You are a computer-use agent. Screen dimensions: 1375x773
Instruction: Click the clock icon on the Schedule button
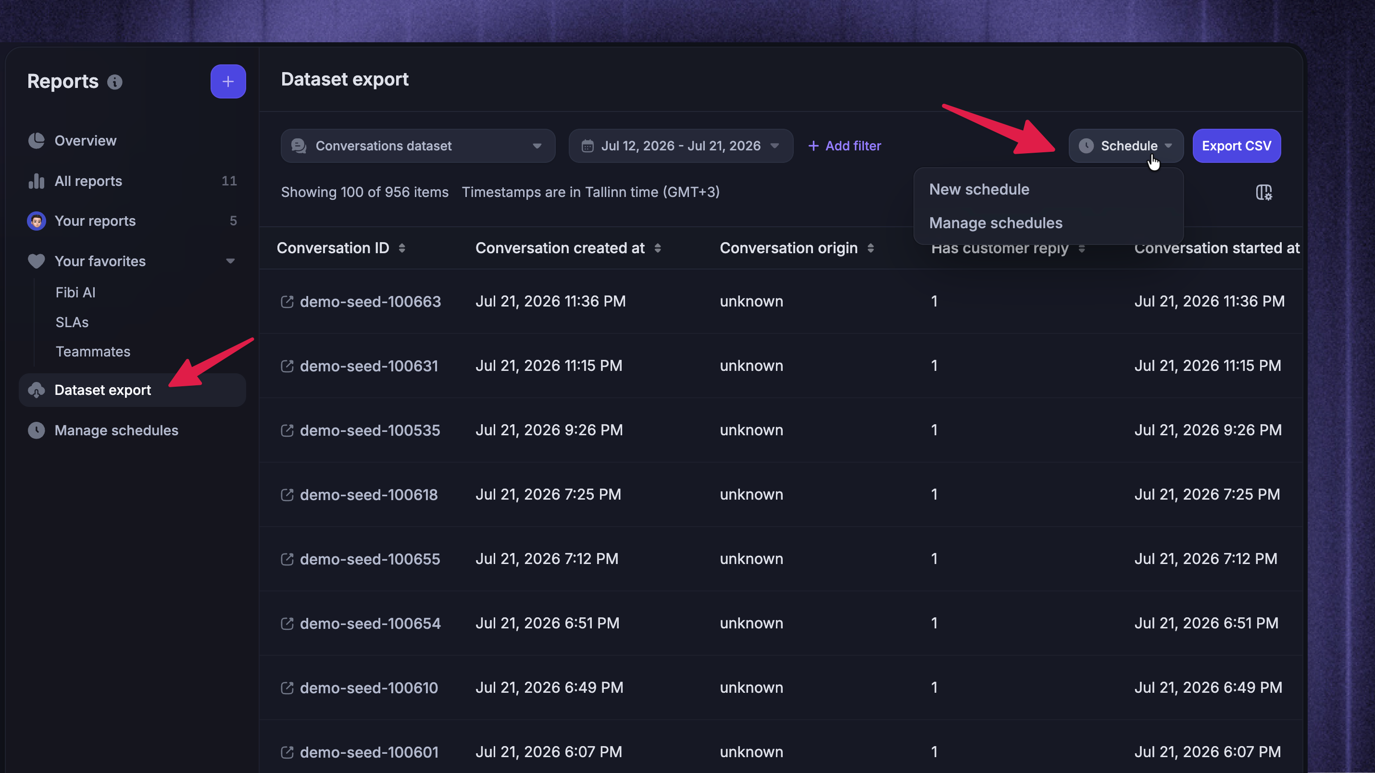[1086, 146]
